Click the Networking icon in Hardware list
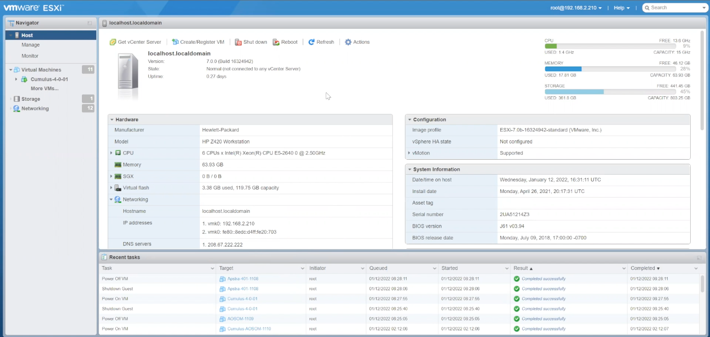The height and width of the screenshot is (337, 710). pos(118,200)
